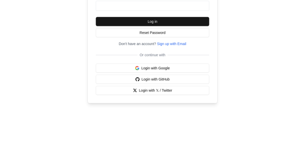Click the word "Twitter" in the last button

click(x=167, y=90)
